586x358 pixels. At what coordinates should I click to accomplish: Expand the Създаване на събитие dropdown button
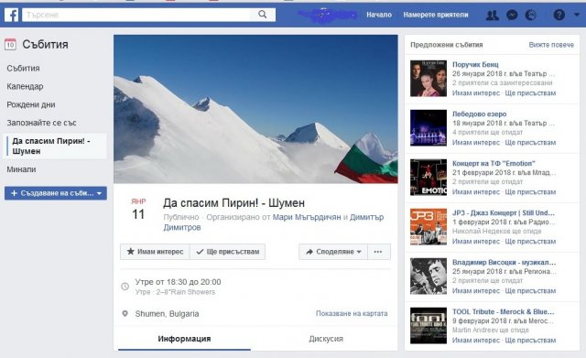pos(56,193)
